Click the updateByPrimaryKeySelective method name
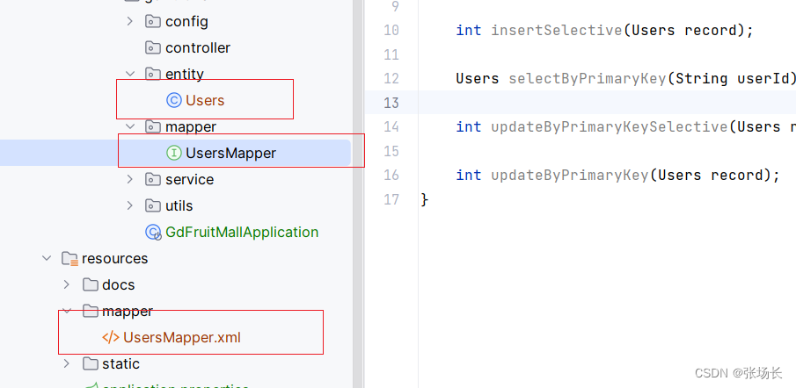The height and width of the screenshot is (388, 796). click(x=610, y=126)
